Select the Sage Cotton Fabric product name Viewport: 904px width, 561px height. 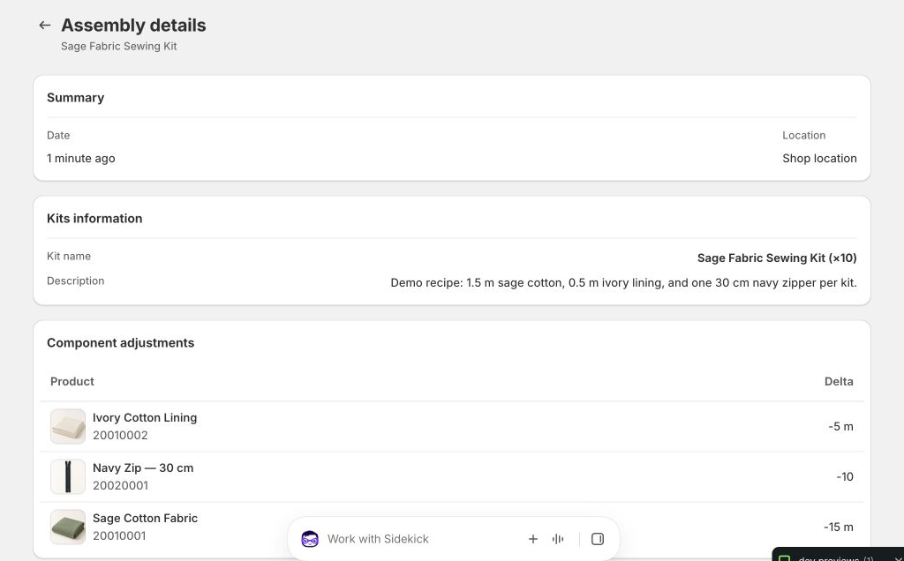pyautogui.click(x=146, y=518)
